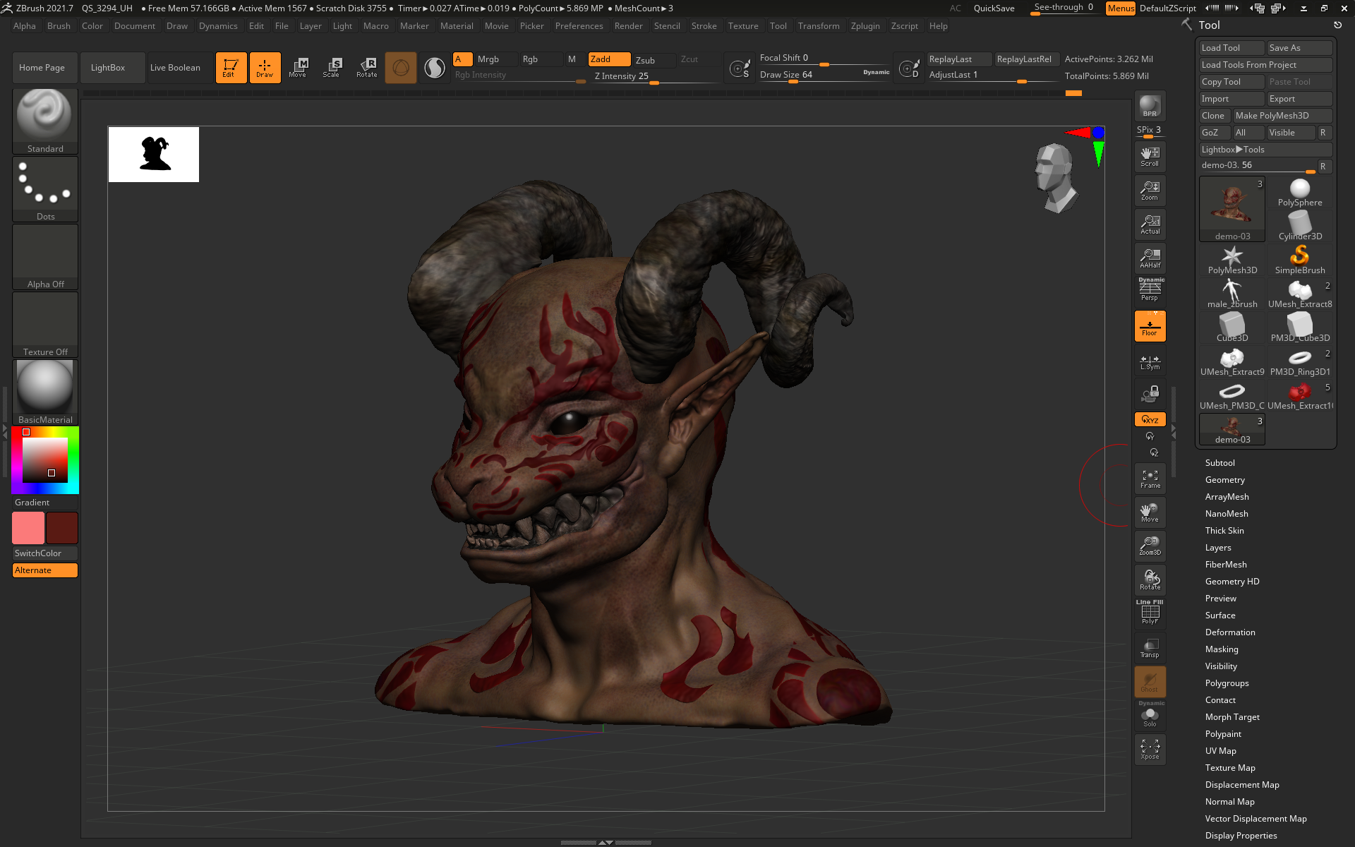The image size is (1355, 847).
Task: Click the BPR render button
Action: tap(1150, 106)
